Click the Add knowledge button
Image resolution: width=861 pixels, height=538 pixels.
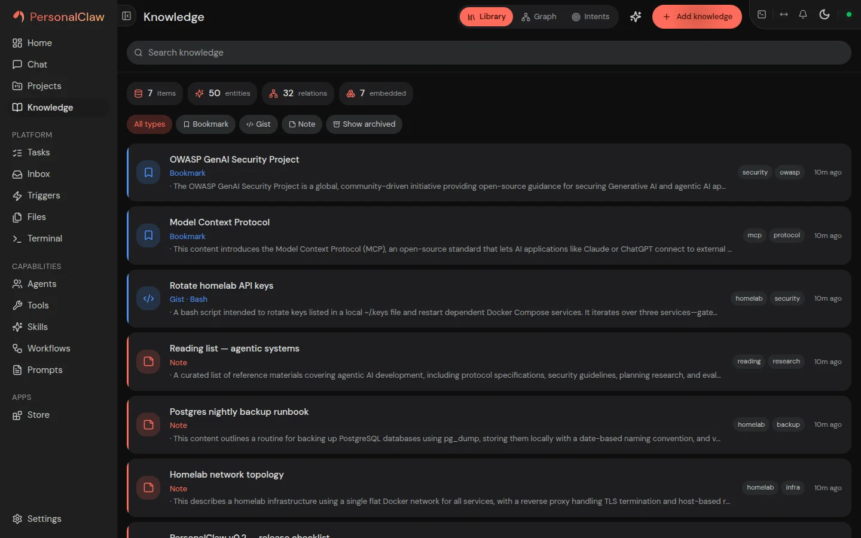tap(697, 17)
